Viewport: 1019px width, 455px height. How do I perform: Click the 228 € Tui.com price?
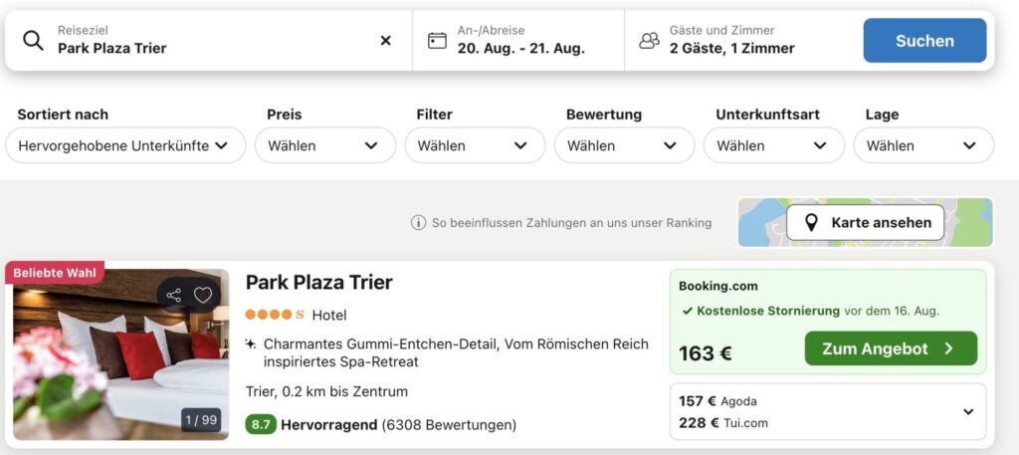tap(722, 423)
